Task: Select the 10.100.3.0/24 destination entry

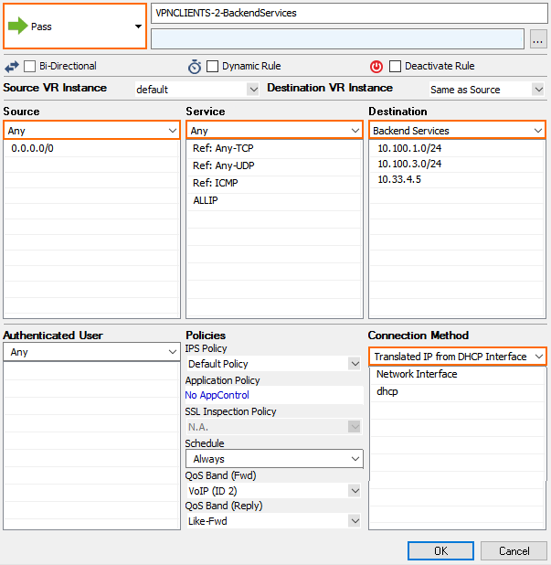Action: pos(457,164)
